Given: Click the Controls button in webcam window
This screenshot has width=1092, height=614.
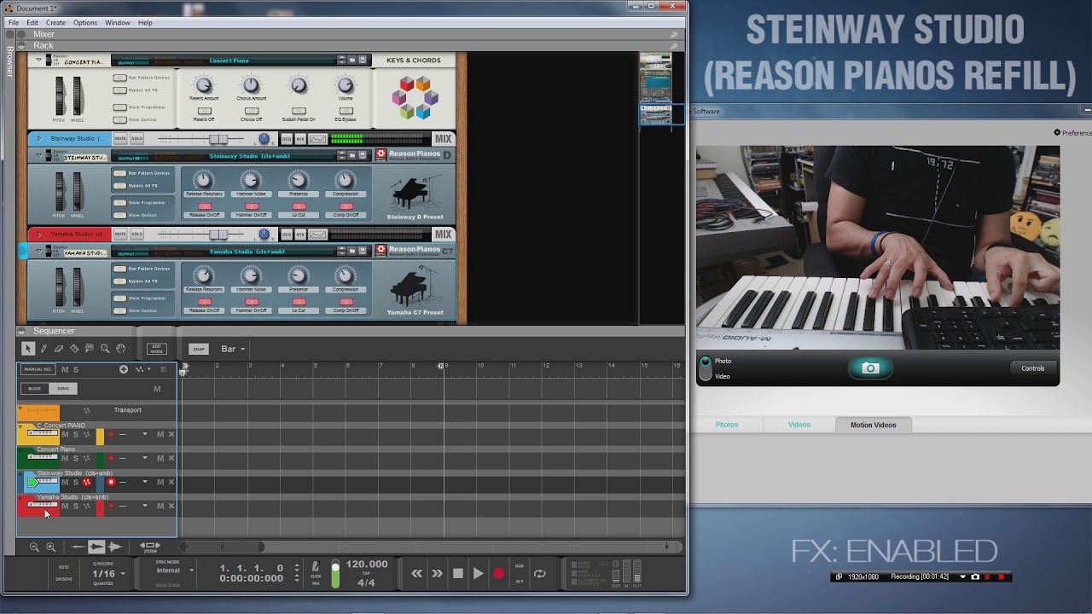Looking at the screenshot, I should (1032, 368).
